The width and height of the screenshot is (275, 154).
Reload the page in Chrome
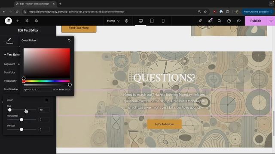(17, 12)
